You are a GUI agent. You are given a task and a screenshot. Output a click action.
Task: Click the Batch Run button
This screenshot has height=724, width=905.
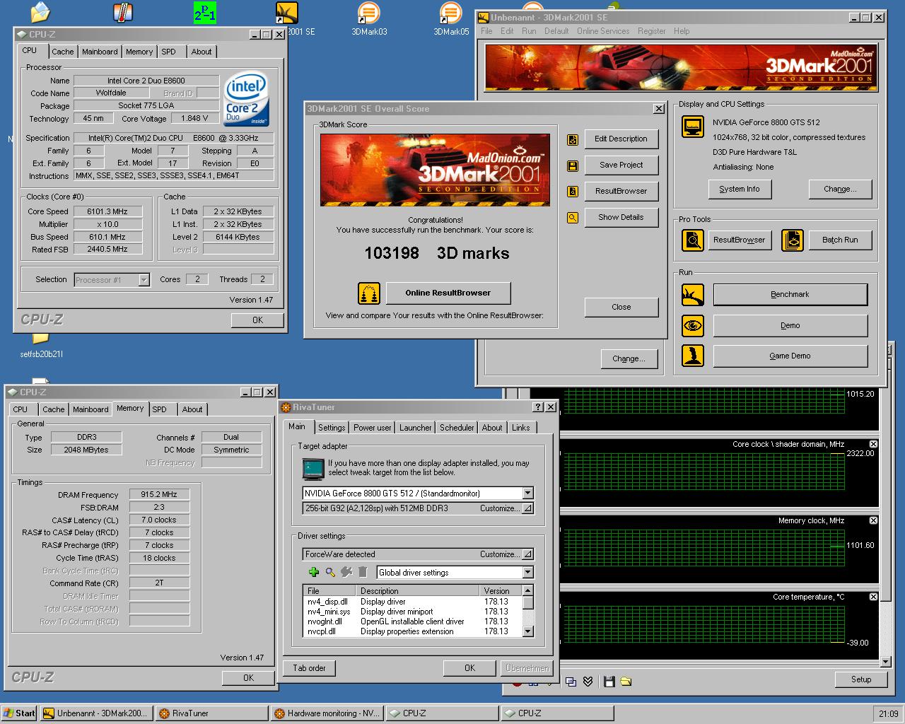pos(839,240)
